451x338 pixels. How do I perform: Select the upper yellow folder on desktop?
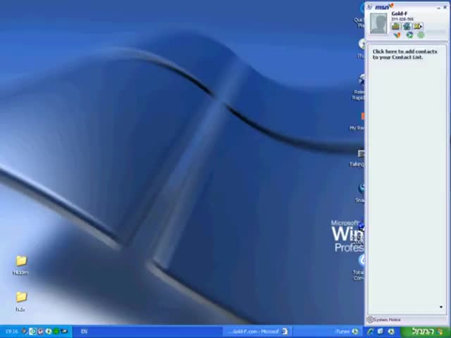pyautogui.click(x=21, y=262)
